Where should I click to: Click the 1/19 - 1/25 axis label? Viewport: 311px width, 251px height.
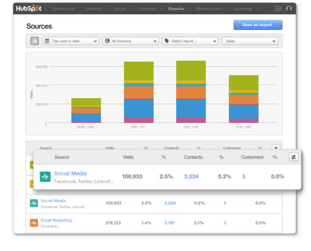(243, 127)
